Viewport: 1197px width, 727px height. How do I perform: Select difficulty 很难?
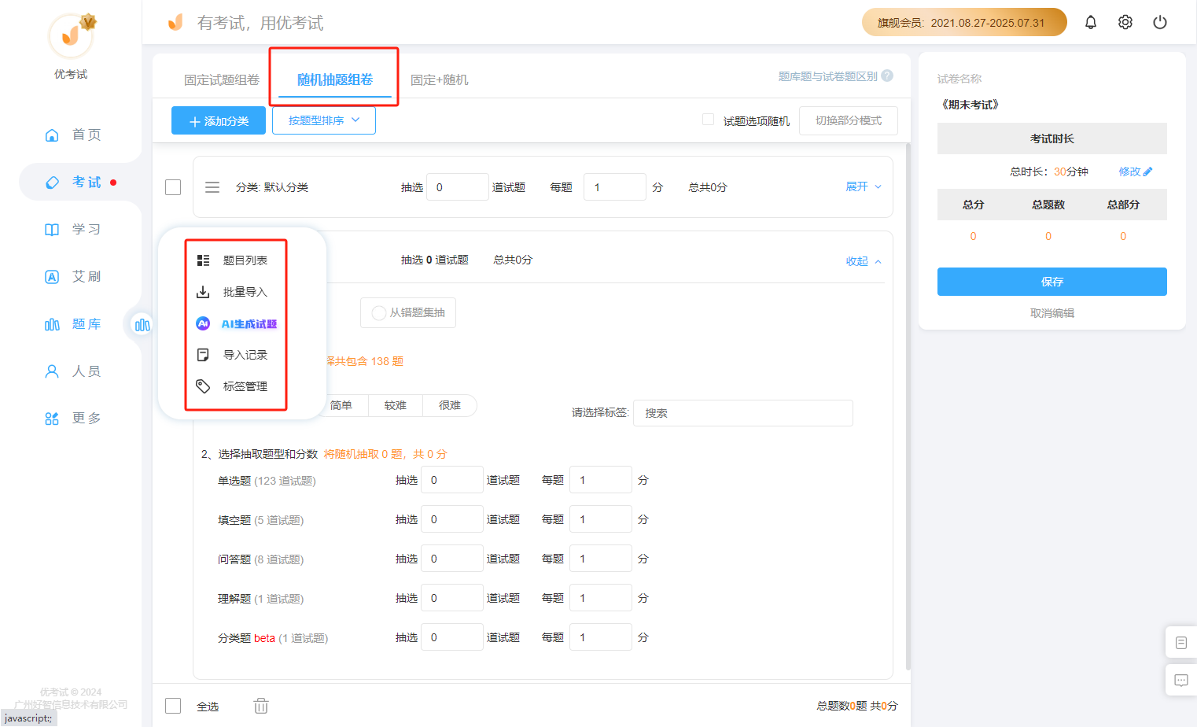point(450,405)
